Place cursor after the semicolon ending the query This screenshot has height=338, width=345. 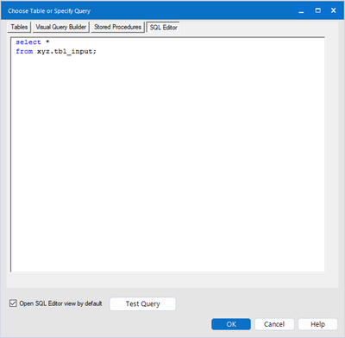[97, 51]
